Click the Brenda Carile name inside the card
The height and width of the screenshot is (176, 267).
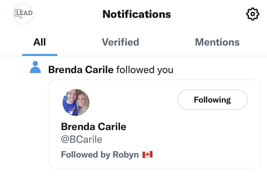[x=94, y=127]
